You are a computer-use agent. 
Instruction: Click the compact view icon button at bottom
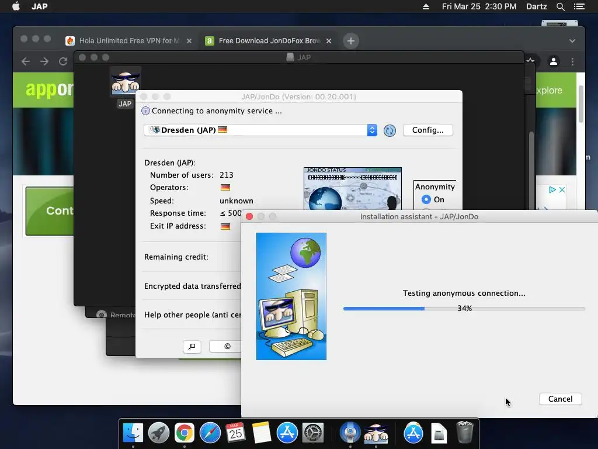pyautogui.click(x=192, y=347)
